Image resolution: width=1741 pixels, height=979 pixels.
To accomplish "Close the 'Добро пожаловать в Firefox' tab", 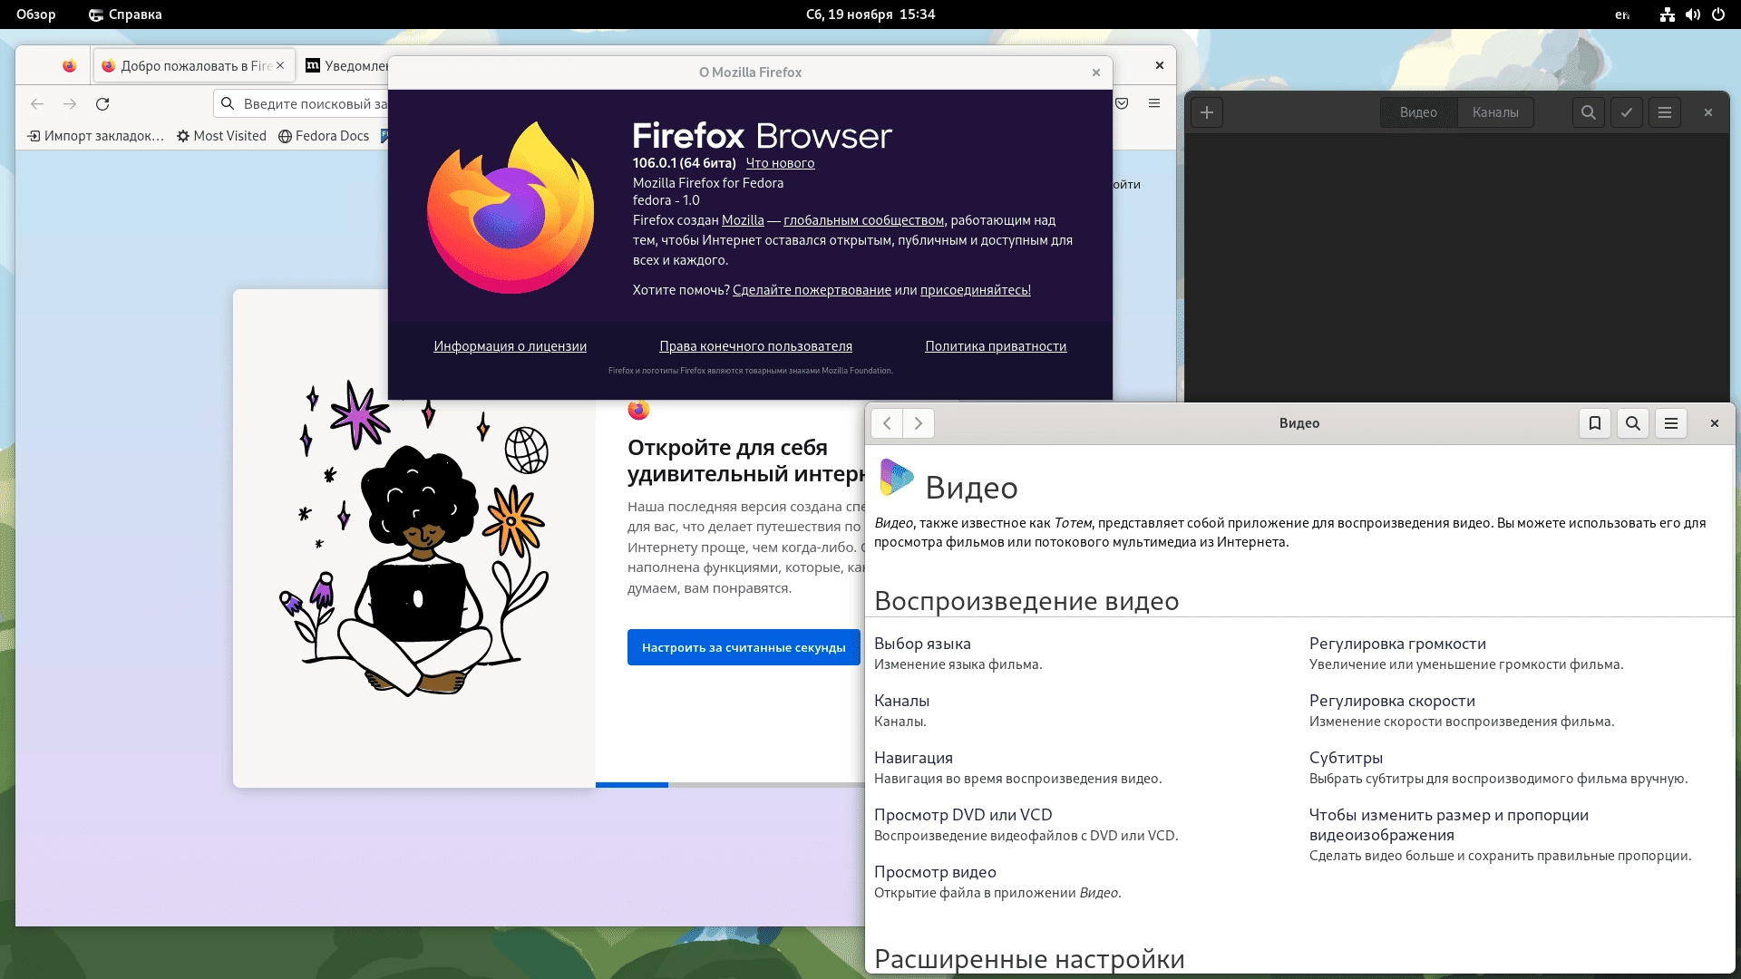I will point(280,65).
